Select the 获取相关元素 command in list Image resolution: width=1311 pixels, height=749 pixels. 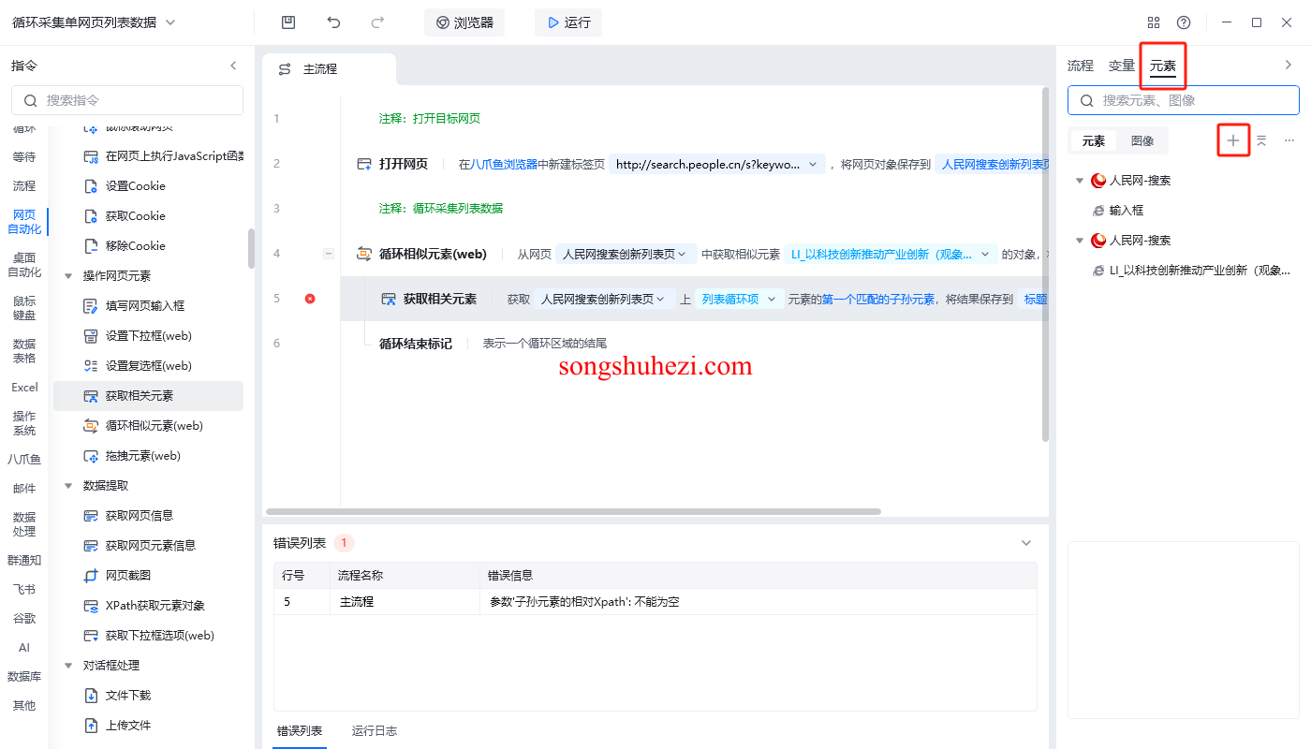pos(149,396)
